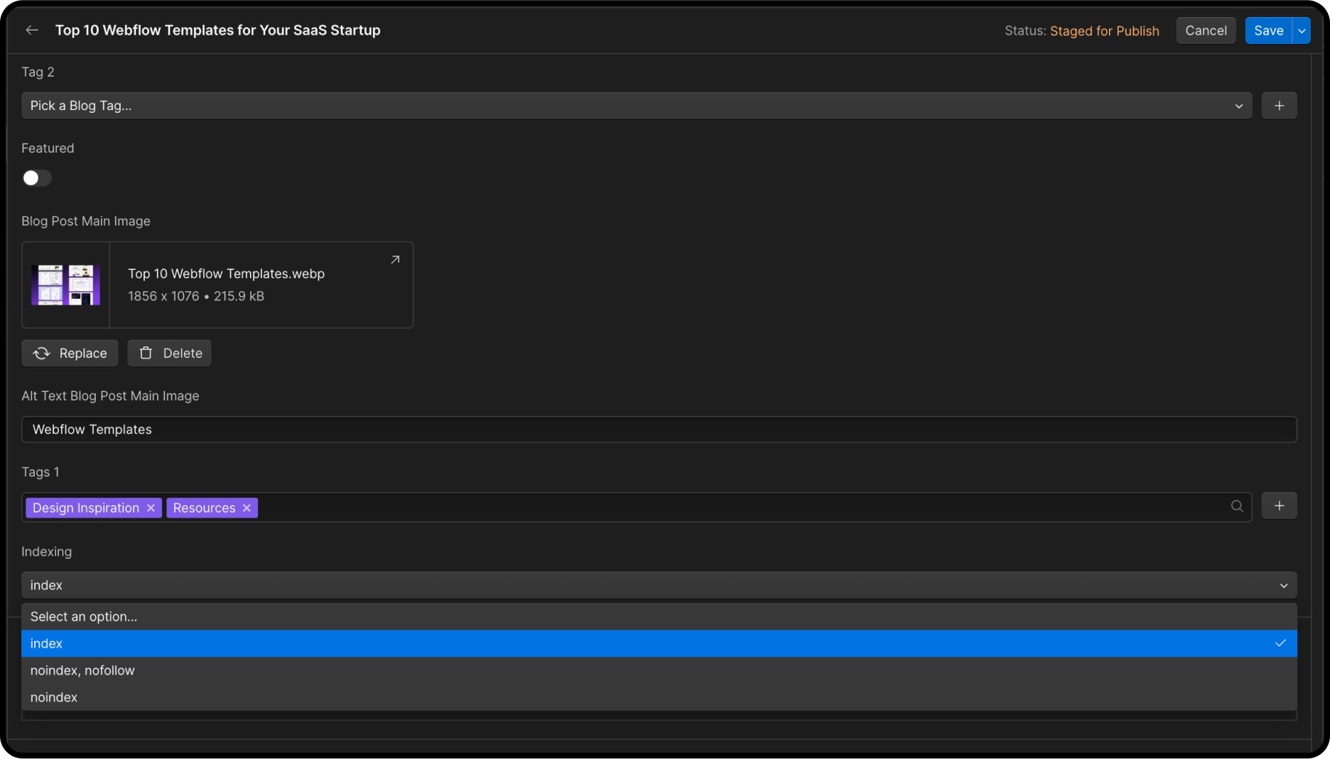Click file name 'Top 10 Webflow Templates.webp'
This screenshot has height=759, width=1330.
[226, 274]
